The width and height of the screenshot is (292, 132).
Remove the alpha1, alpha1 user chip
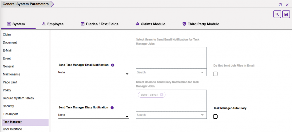[x=162, y=95]
